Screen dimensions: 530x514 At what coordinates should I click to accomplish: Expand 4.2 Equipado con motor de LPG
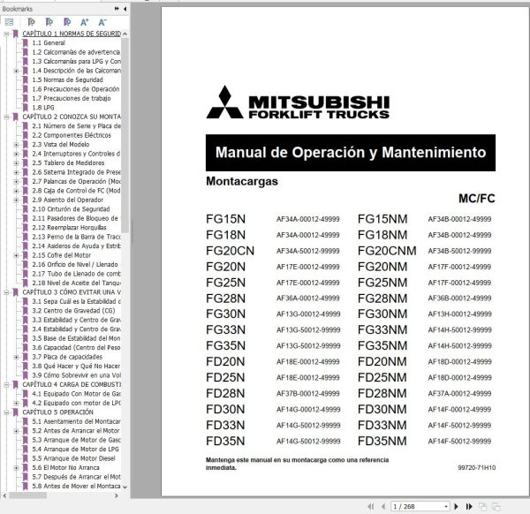(x=16, y=403)
